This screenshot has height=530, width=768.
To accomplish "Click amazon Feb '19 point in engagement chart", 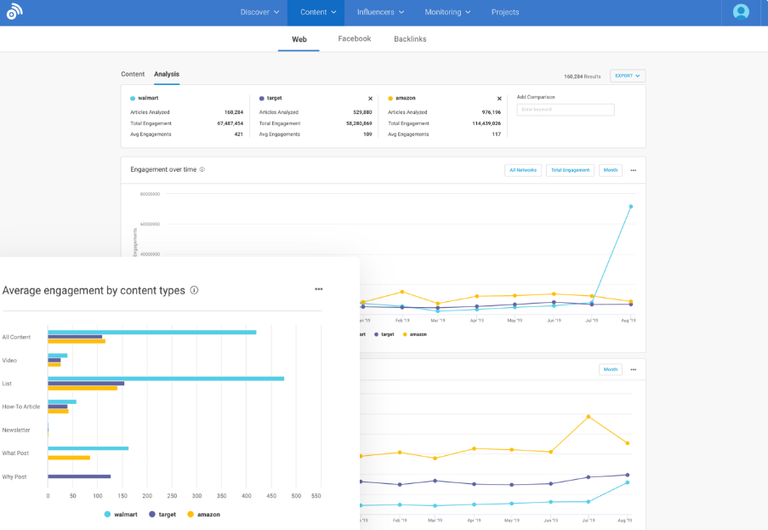I will (402, 292).
